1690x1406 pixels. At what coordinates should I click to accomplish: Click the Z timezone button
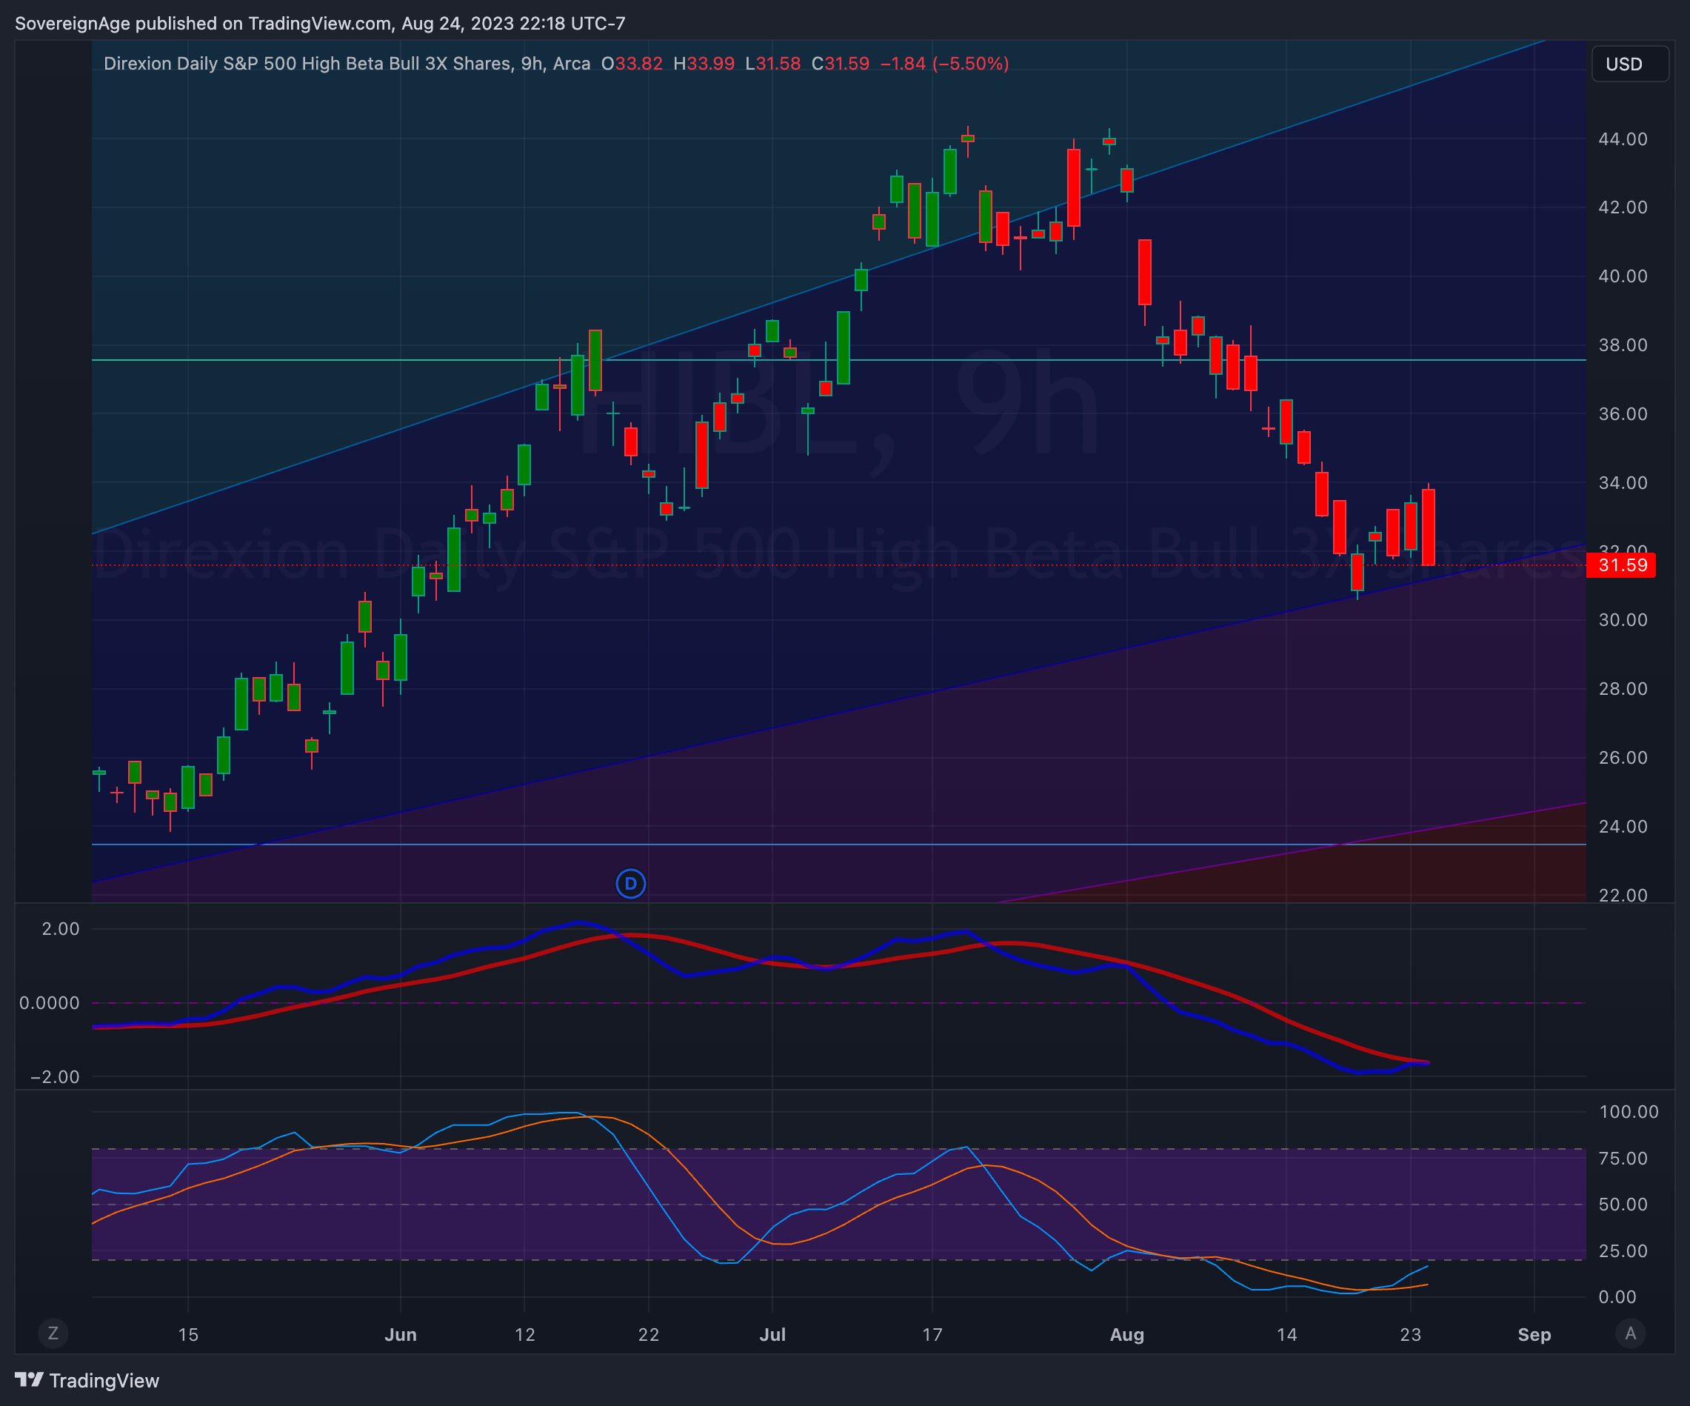(53, 1333)
